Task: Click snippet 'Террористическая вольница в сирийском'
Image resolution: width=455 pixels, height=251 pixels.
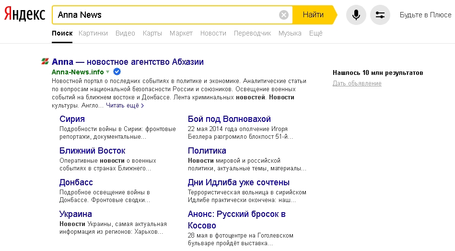Action: [x=247, y=196]
